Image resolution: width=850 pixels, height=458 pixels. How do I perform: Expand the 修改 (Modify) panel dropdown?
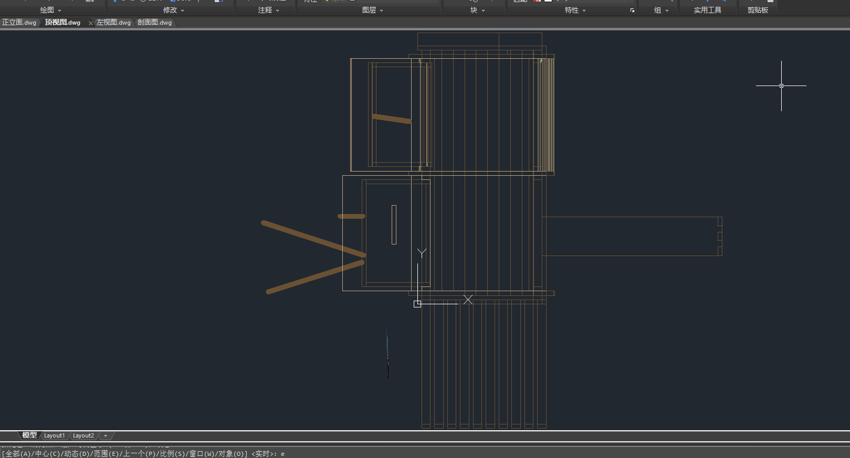coord(174,10)
